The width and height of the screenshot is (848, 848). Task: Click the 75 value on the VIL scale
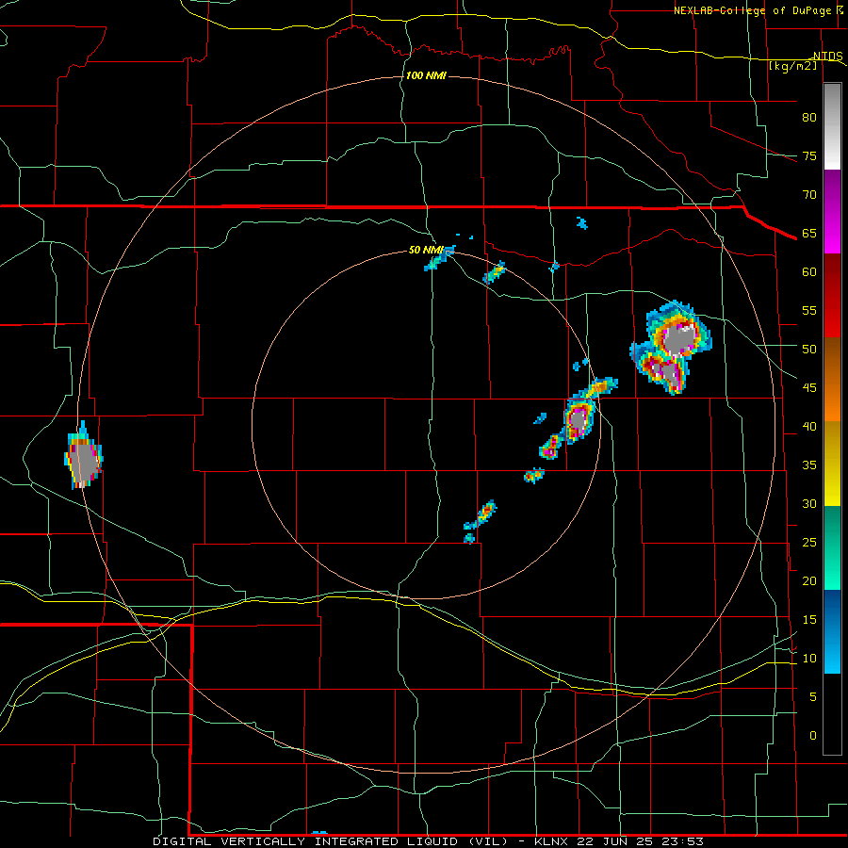809,156
